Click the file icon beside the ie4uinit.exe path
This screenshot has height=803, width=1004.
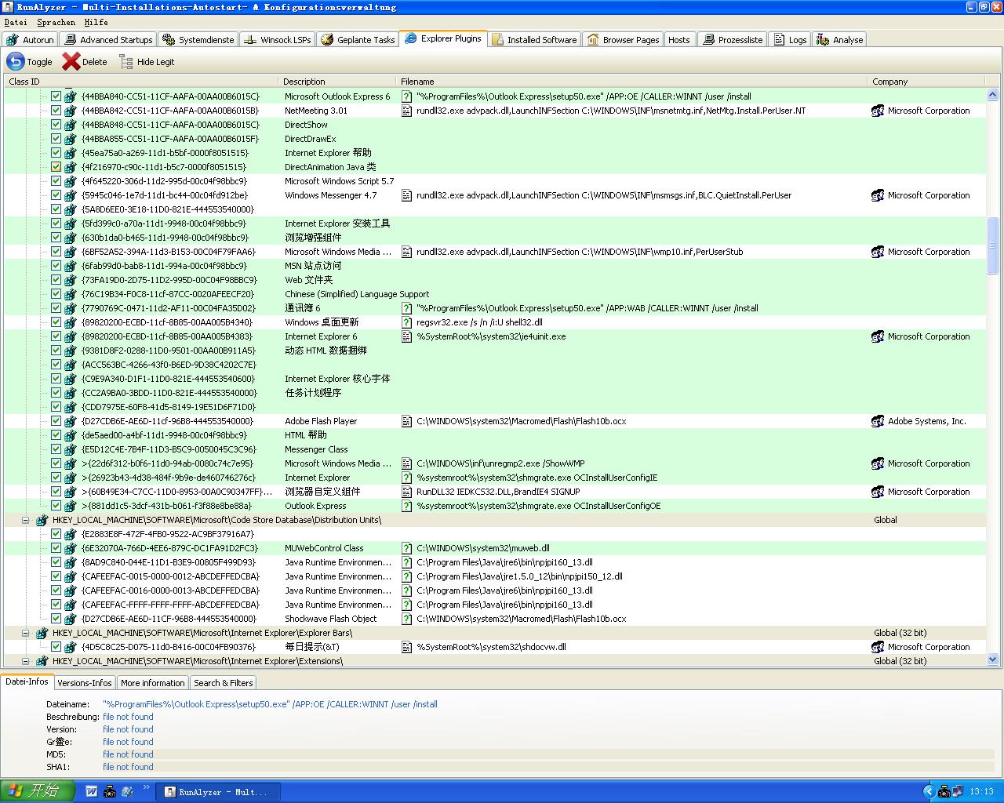click(406, 336)
